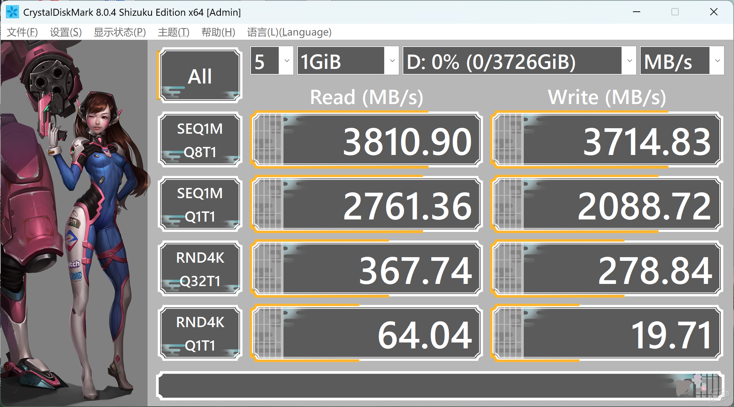Click the Write (MB/s) column header
This screenshot has height=407, width=734.
pos(607,97)
